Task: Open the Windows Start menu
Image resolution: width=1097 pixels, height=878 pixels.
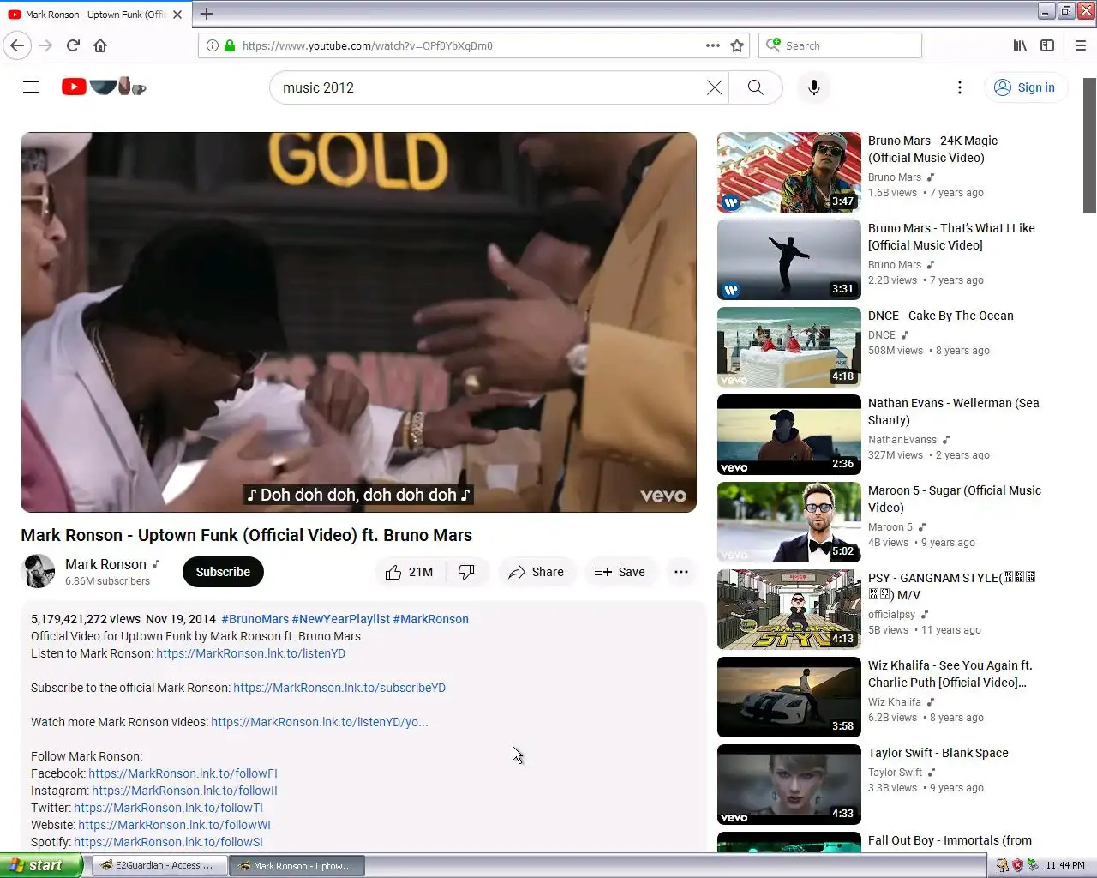Action: click(x=41, y=865)
